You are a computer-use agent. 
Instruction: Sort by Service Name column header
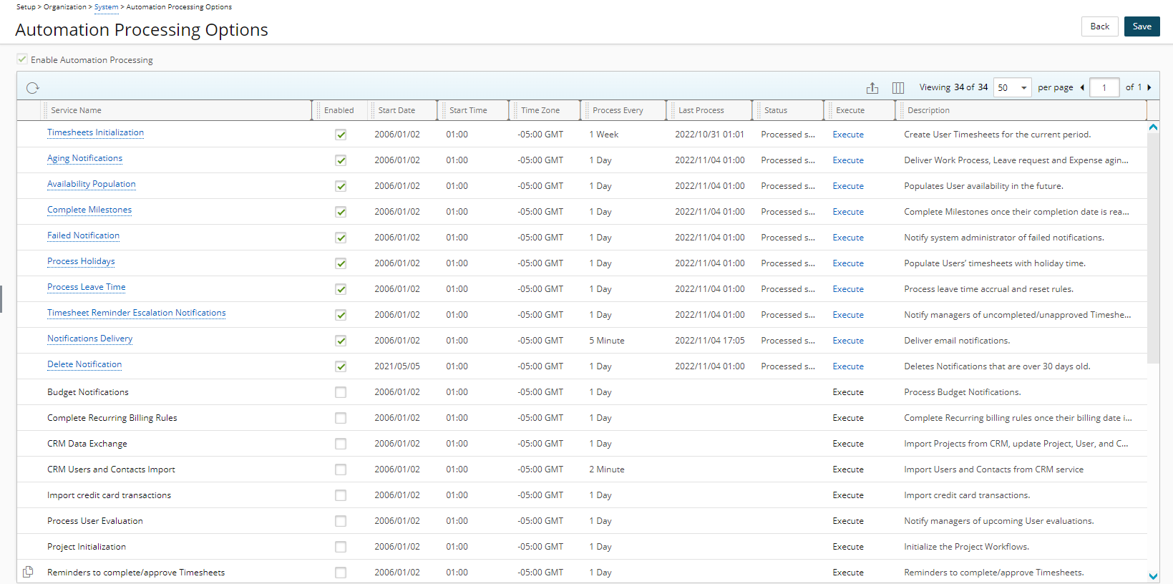(76, 110)
